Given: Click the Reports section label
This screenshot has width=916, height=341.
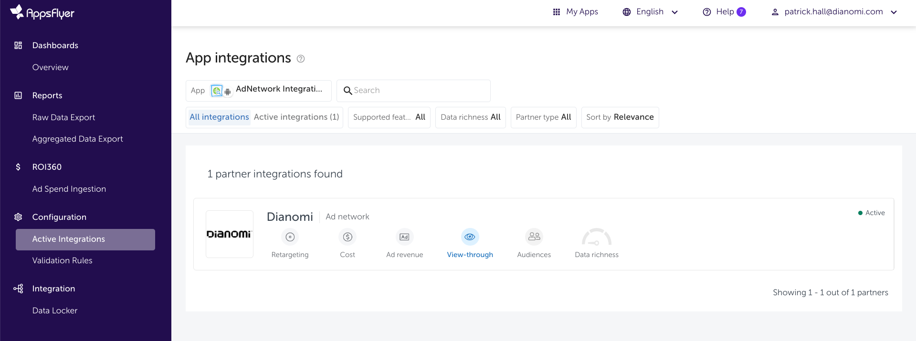Looking at the screenshot, I should tap(47, 95).
